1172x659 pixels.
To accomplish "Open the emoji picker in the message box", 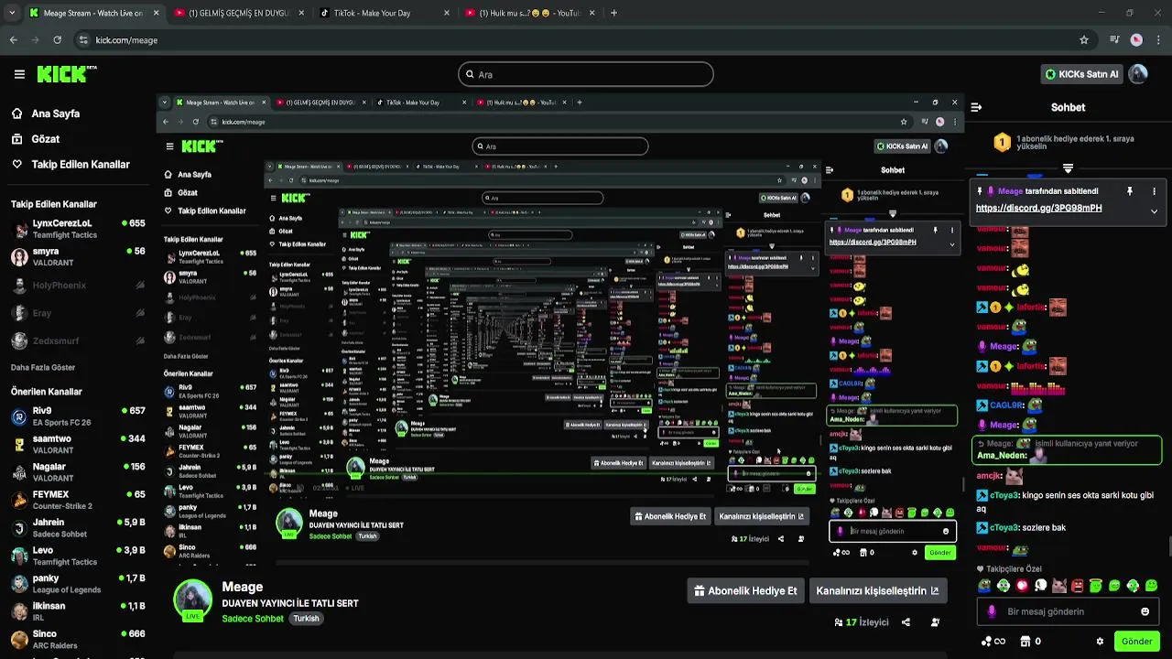I will click(x=1145, y=611).
